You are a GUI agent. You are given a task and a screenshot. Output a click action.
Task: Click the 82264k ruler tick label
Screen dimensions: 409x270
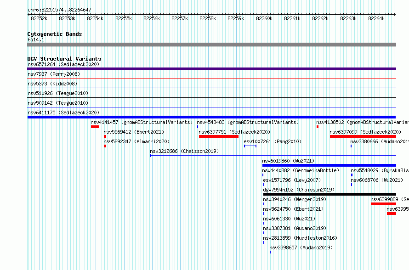[376, 18]
